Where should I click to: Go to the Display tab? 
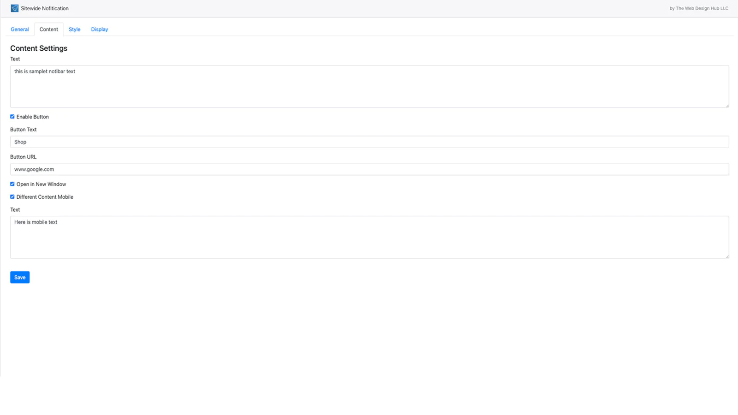click(100, 29)
